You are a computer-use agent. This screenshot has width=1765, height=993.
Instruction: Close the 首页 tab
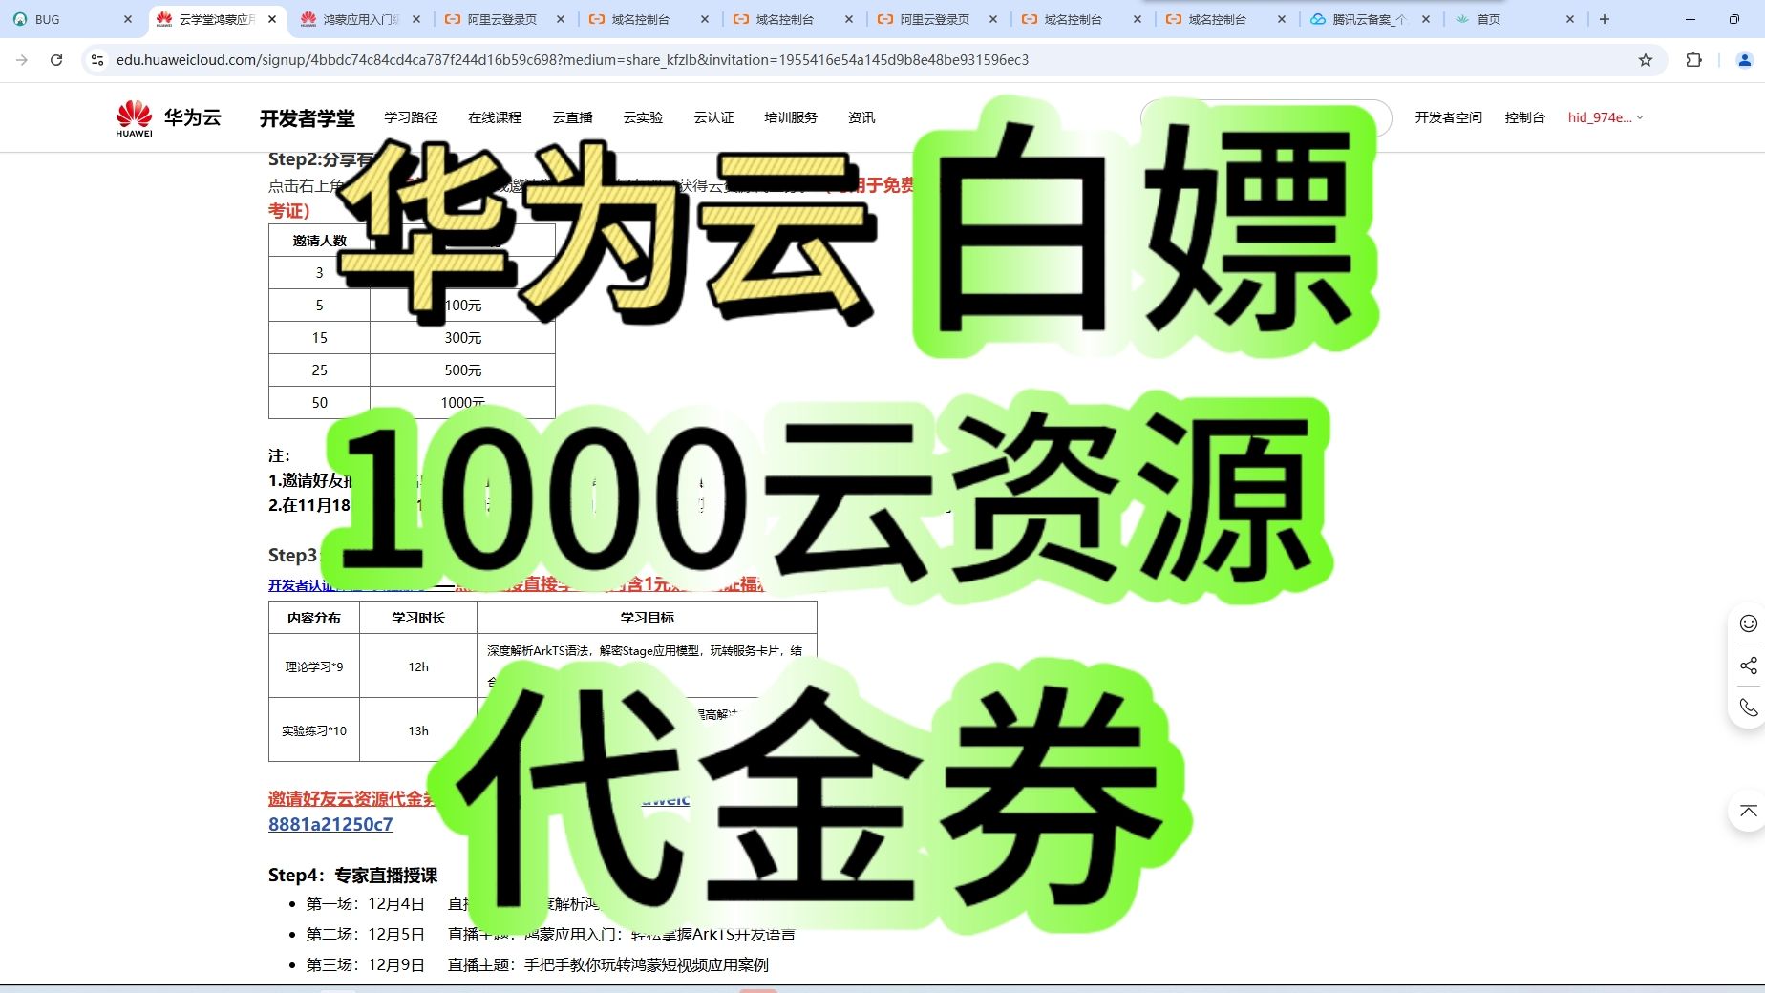[x=1569, y=18]
